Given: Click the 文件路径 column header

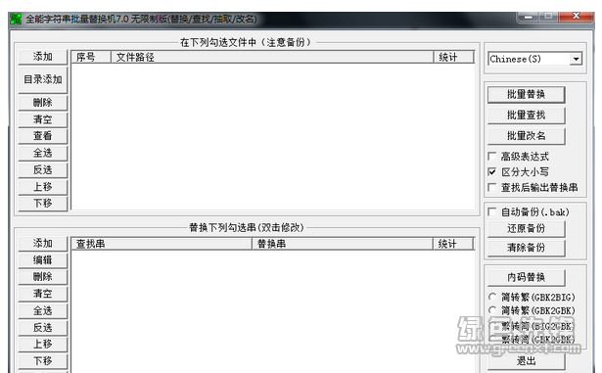Looking at the screenshot, I should click(272, 57).
